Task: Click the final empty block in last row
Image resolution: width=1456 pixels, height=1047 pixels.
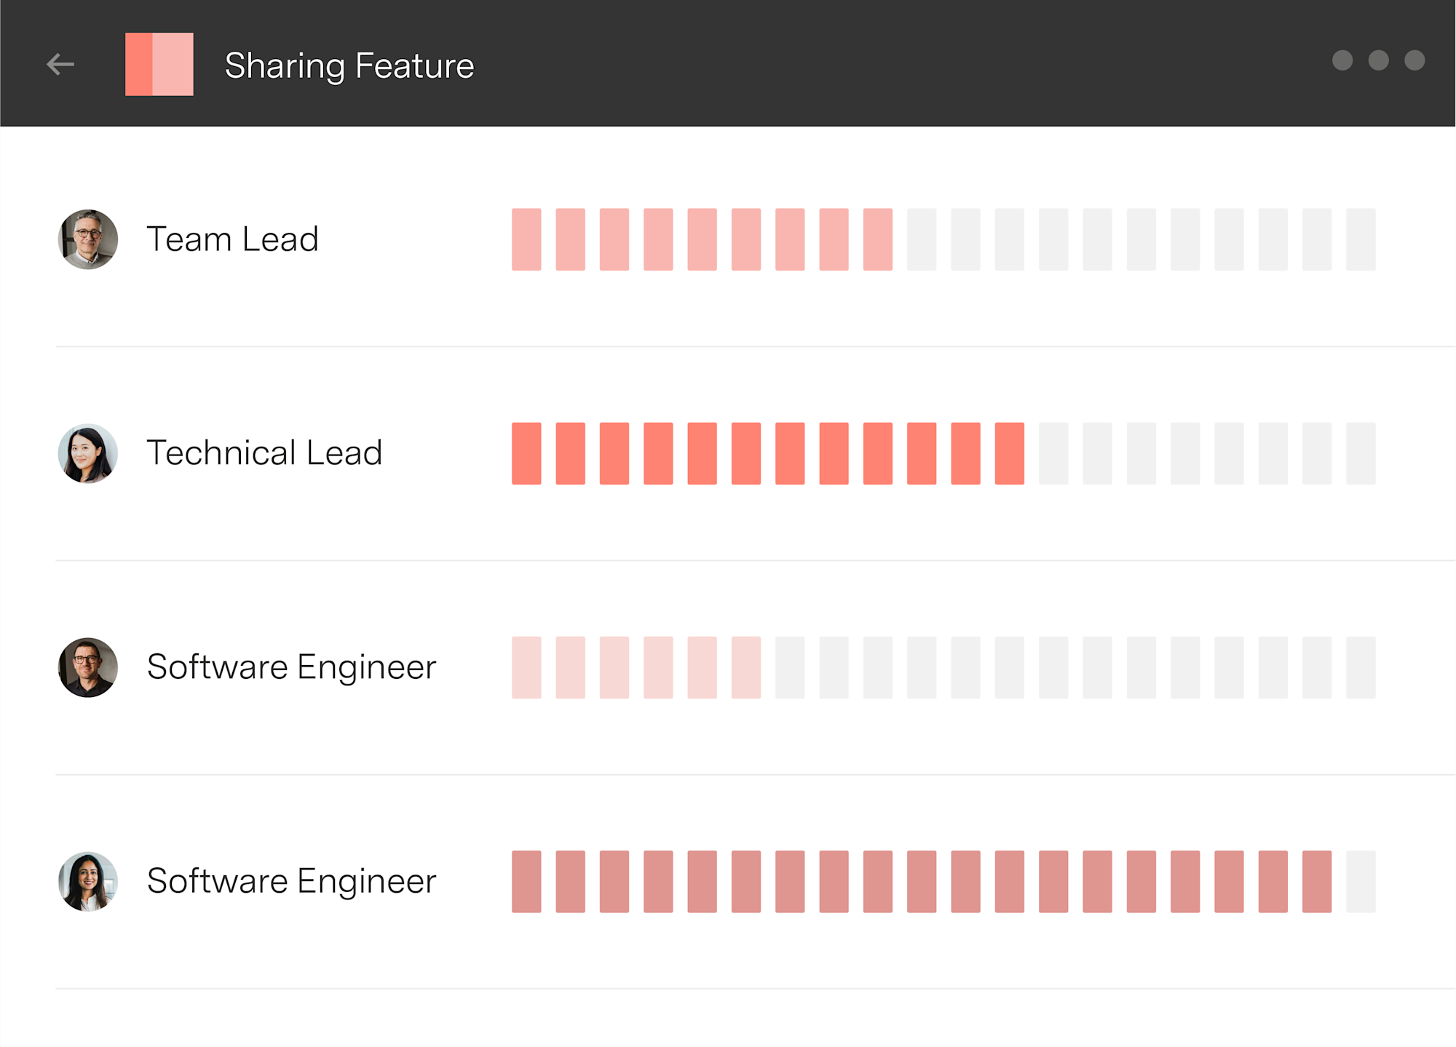Action: click(1361, 881)
